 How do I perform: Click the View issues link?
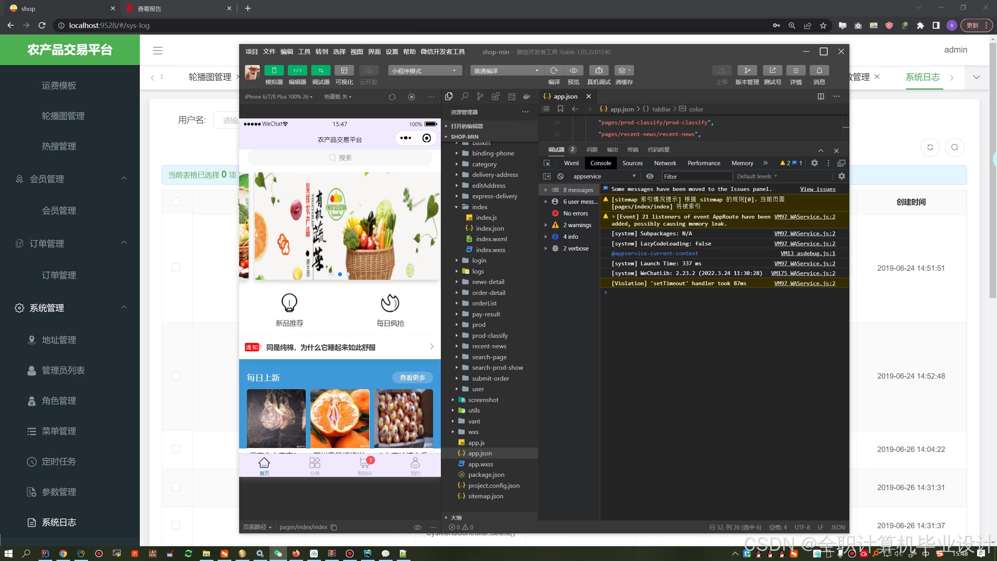(817, 189)
